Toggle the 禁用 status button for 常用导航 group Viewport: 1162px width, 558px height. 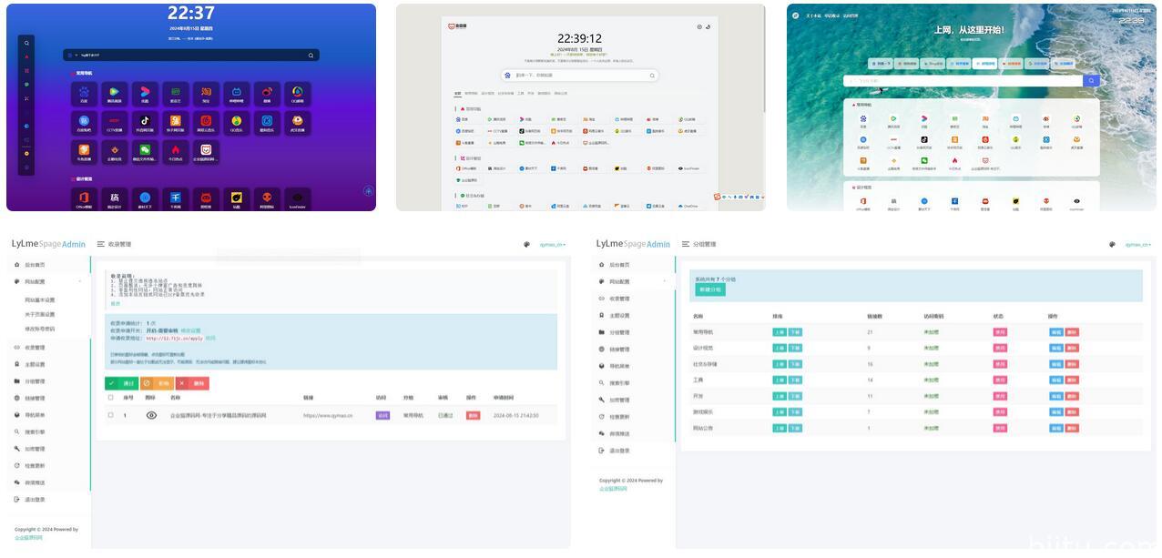click(1000, 332)
